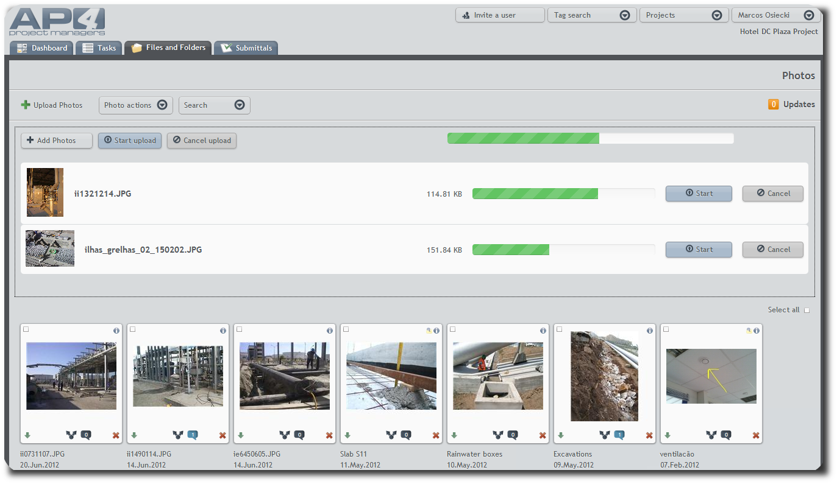The image size is (837, 484).
Task: Click the overall upload progress bar
Action: pos(591,138)
